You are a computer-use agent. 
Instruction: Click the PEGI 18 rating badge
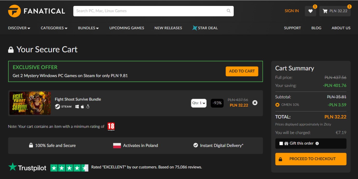pos(111,127)
